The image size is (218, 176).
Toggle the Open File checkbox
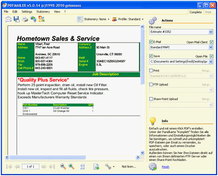[x=211, y=56]
